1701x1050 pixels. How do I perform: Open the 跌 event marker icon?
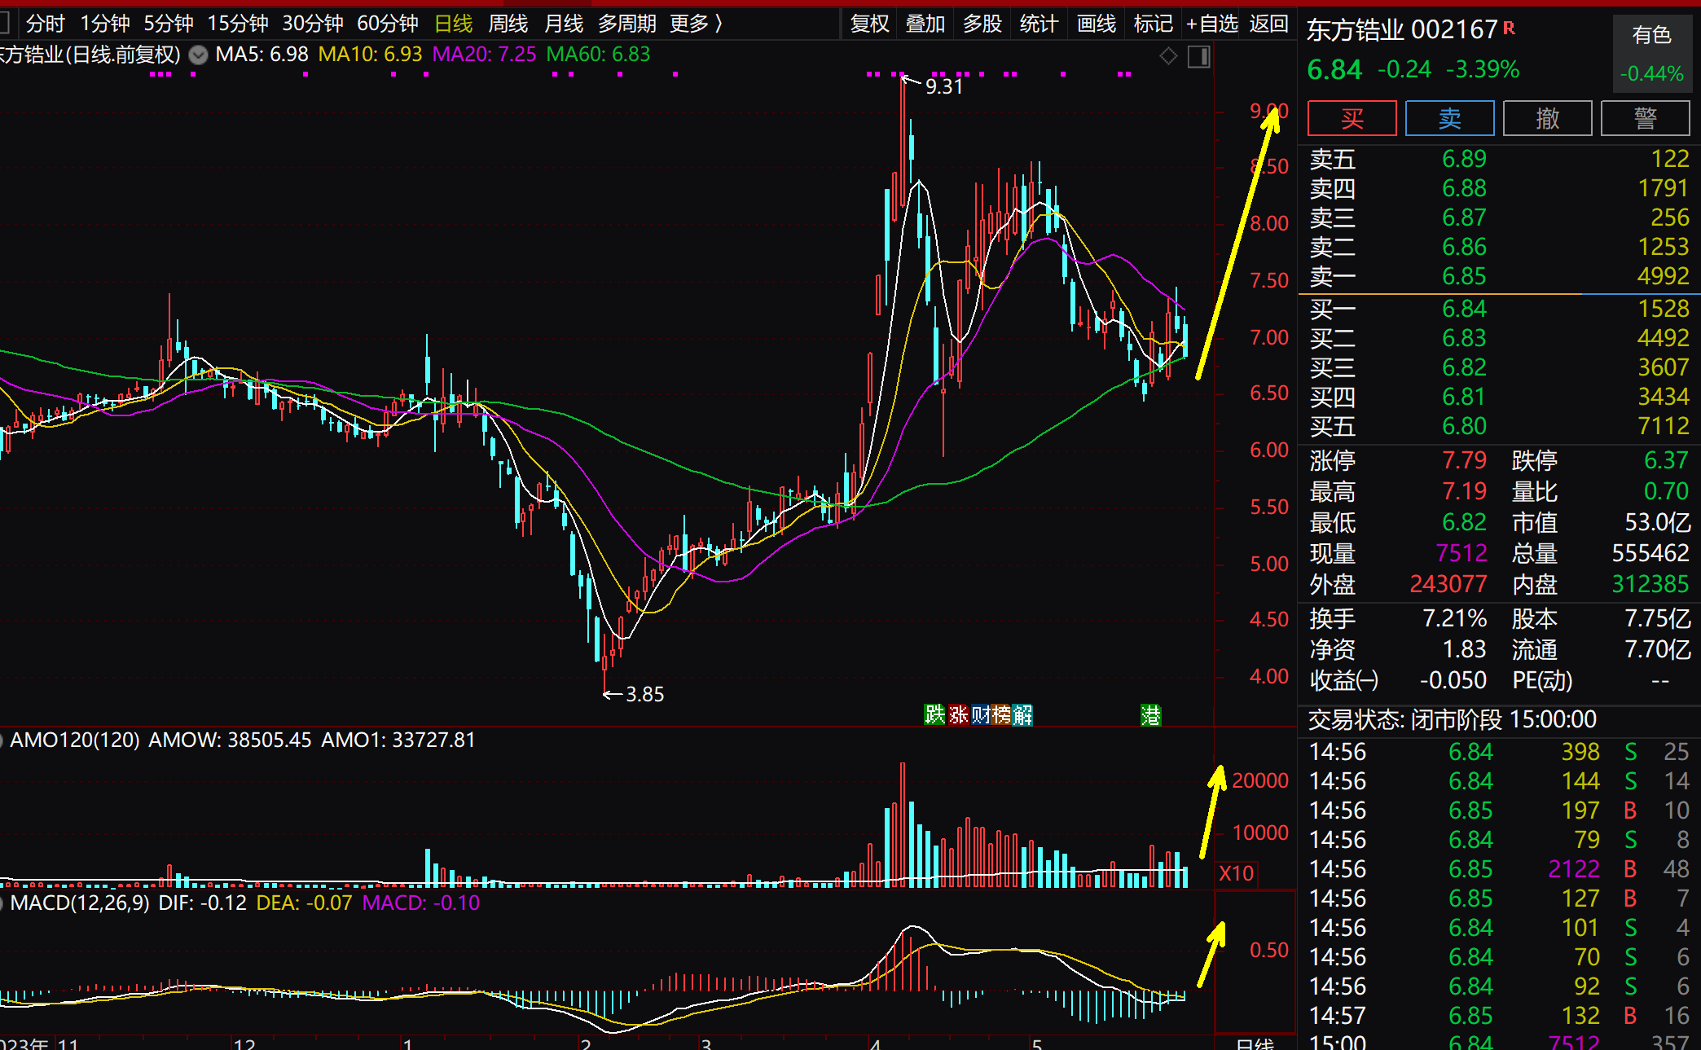[934, 715]
